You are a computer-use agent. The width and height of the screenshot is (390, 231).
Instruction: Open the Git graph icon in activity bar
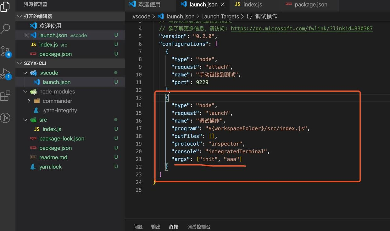[x=5, y=118]
